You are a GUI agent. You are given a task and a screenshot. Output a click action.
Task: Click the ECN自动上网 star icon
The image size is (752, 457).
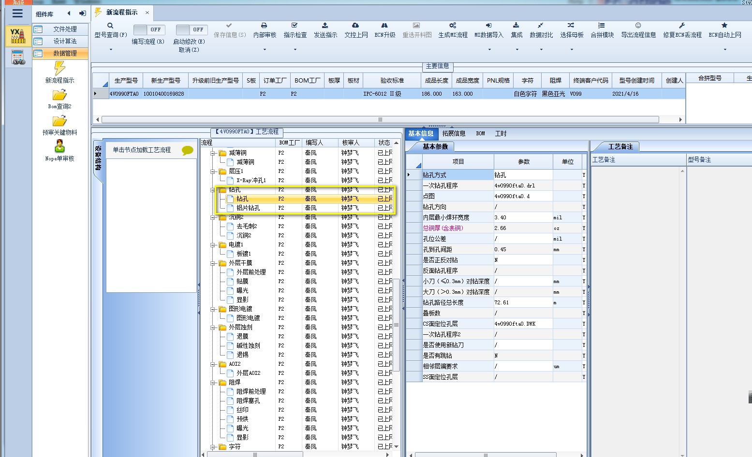click(x=724, y=26)
